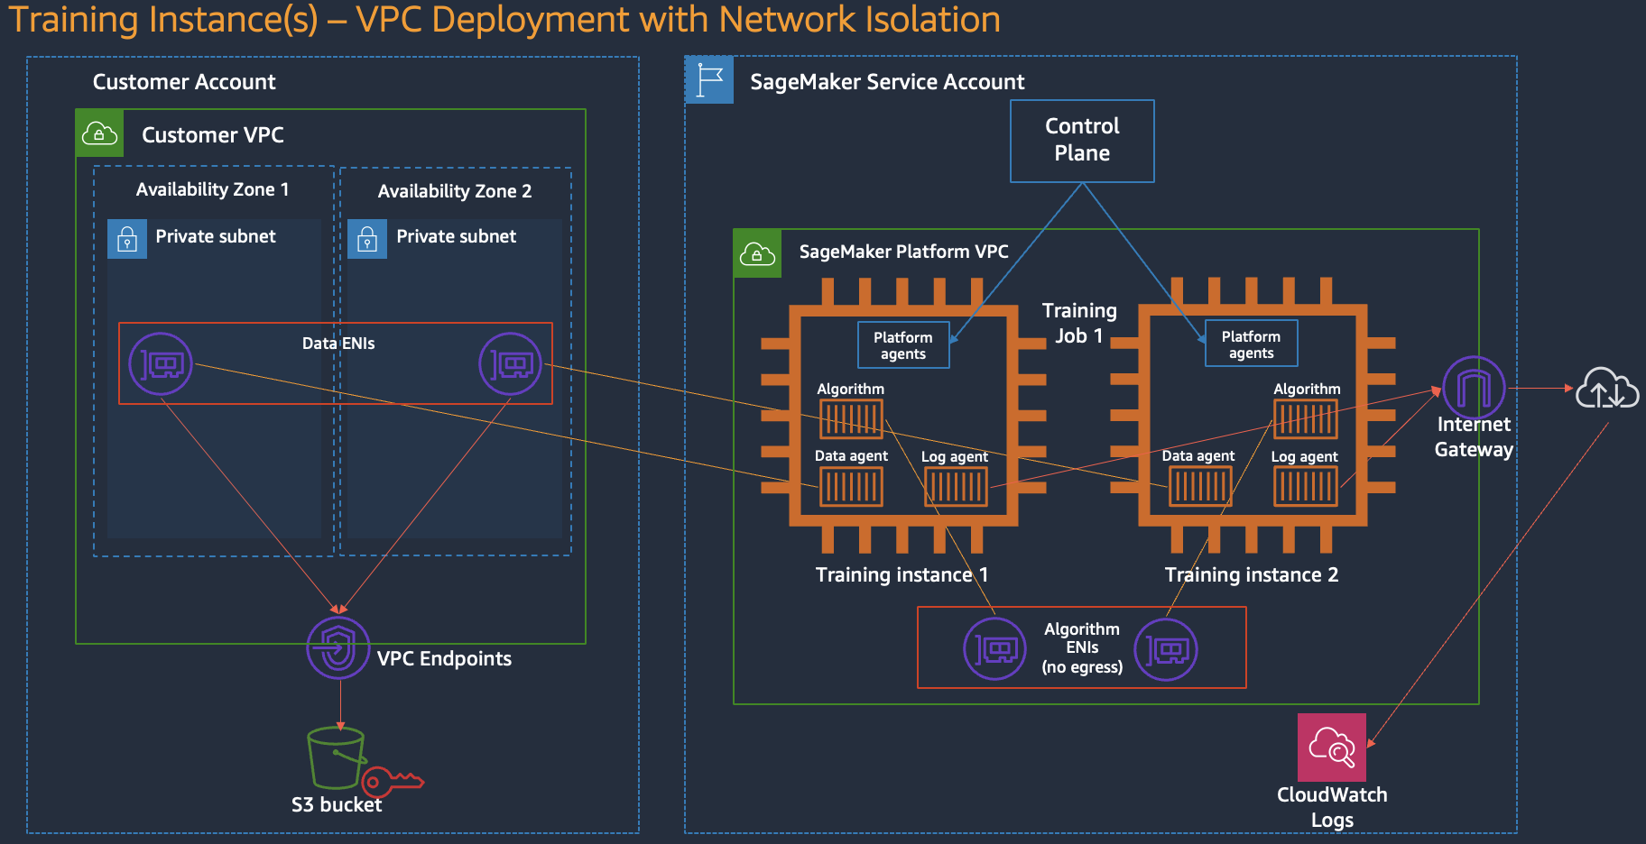Select the "SageMaker Platform VPC" label
Viewport: 1646px width, 844px height.
pyautogui.click(x=903, y=252)
